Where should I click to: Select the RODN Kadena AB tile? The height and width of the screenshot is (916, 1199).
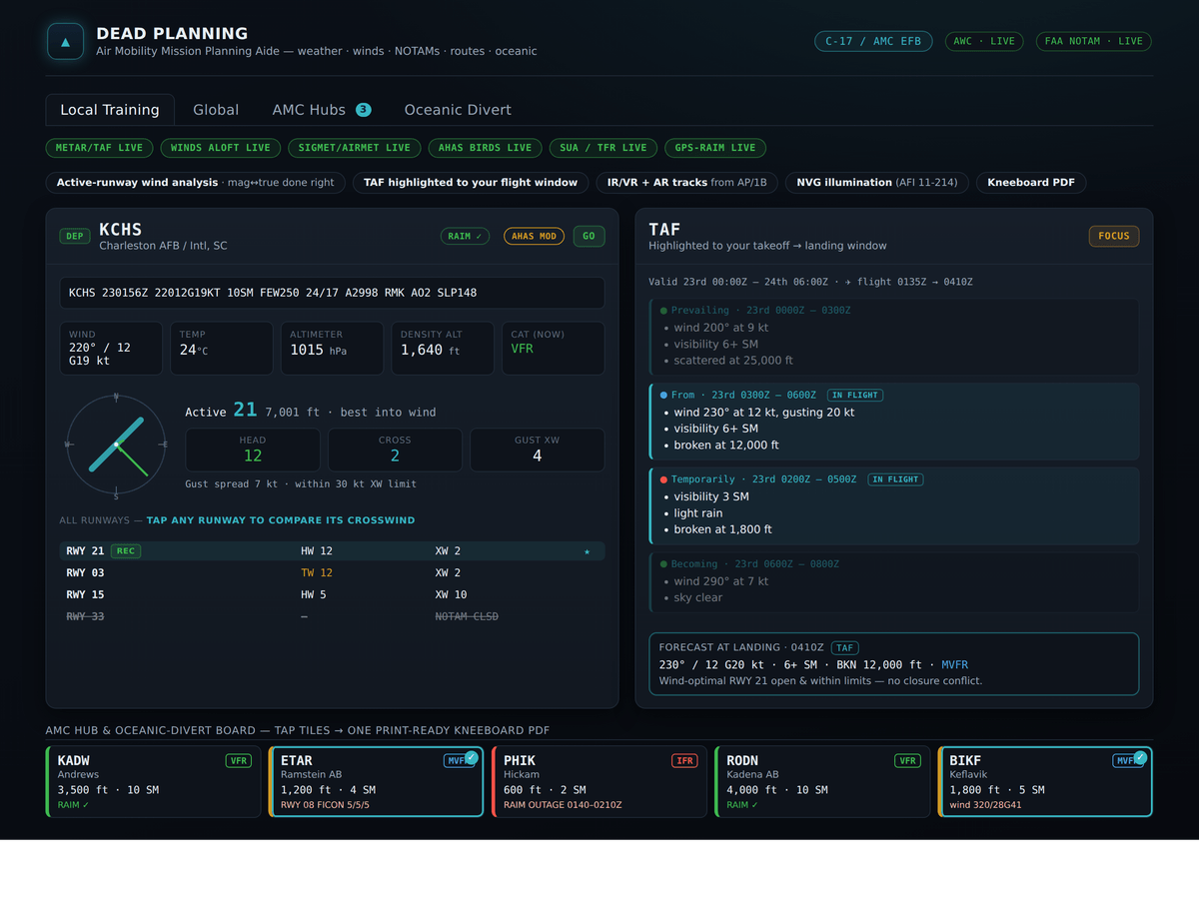[x=822, y=782]
